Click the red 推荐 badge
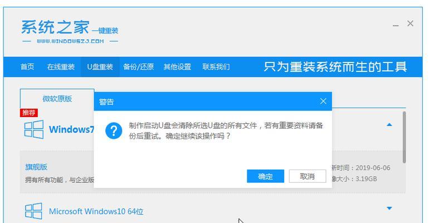The image size is (429, 223). click(29, 113)
